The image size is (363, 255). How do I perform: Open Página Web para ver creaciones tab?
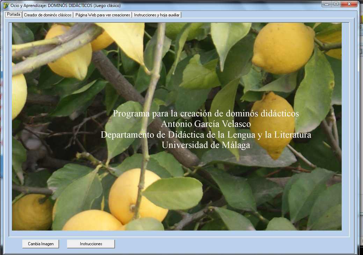pyautogui.click(x=103, y=15)
